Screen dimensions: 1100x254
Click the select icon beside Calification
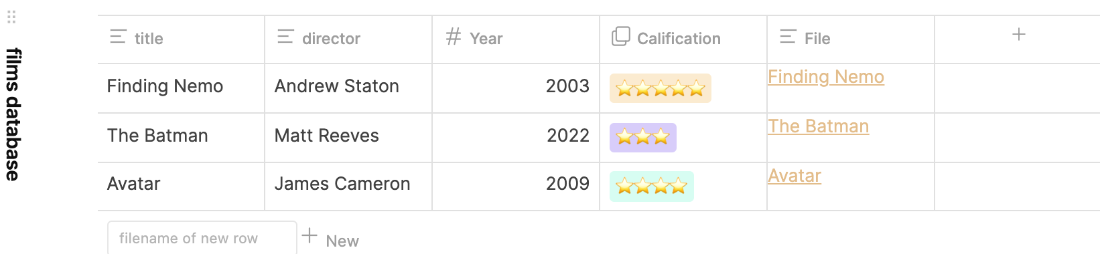coord(620,37)
